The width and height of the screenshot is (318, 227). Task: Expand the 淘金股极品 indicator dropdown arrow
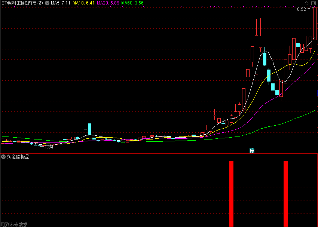click(3, 157)
